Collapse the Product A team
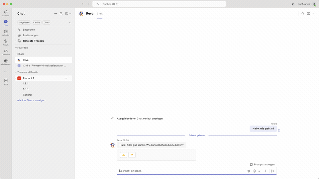The image size is (319, 179). coord(16,78)
